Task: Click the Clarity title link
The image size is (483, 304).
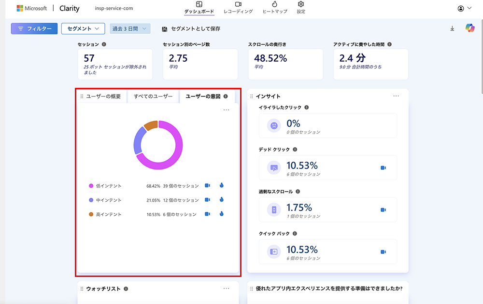Action: click(x=69, y=8)
